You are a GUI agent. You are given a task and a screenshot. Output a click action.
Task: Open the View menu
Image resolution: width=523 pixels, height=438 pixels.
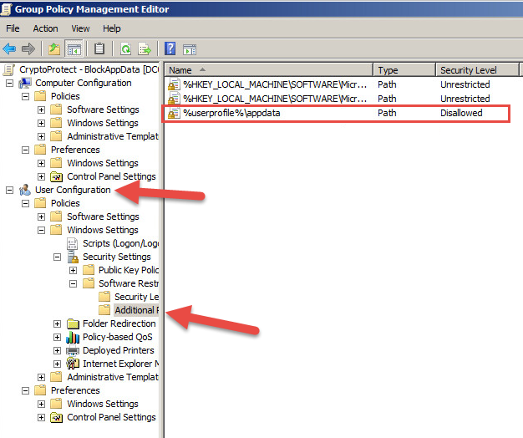coord(80,28)
